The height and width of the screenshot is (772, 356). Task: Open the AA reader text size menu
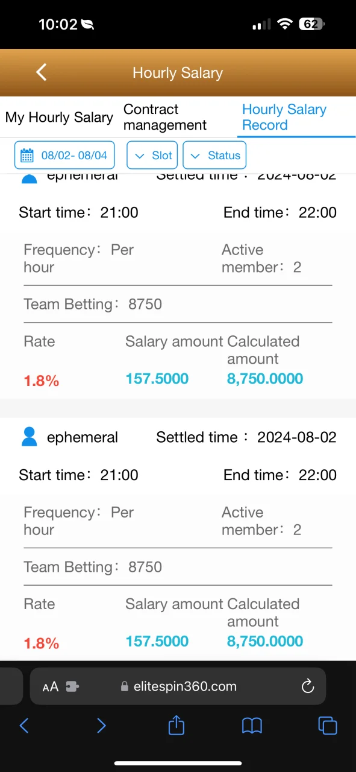coord(51,686)
